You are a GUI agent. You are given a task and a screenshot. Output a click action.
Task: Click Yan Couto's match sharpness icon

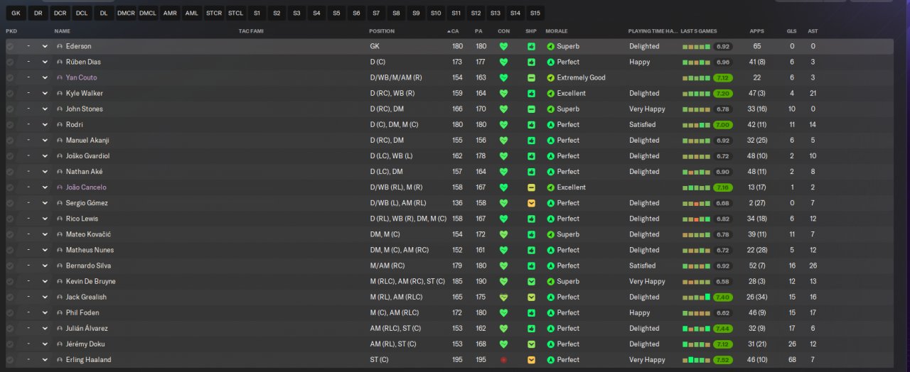[x=531, y=77]
